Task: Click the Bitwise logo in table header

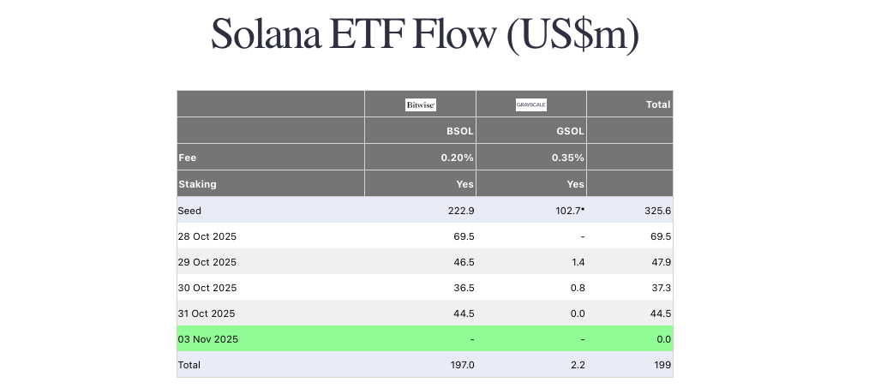Action: (421, 104)
